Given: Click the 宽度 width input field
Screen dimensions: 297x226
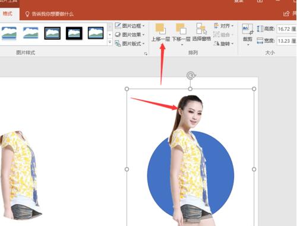Looking at the screenshot, I should click(286, 41).
